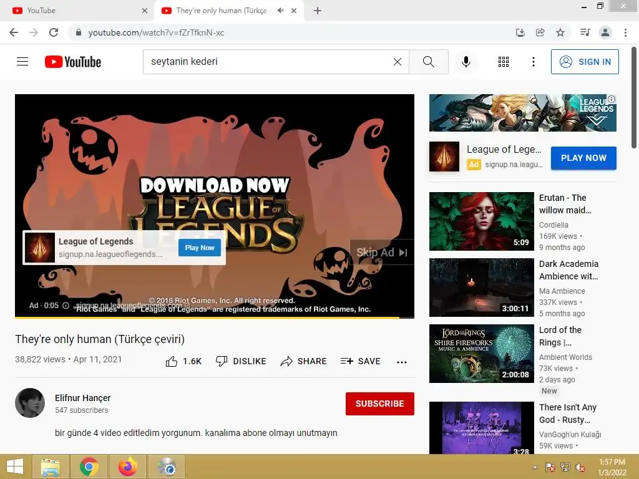Click the There Isn't Any God - Rusty title
This screenshot has height=479, width=639.
(x=568, y=414)
